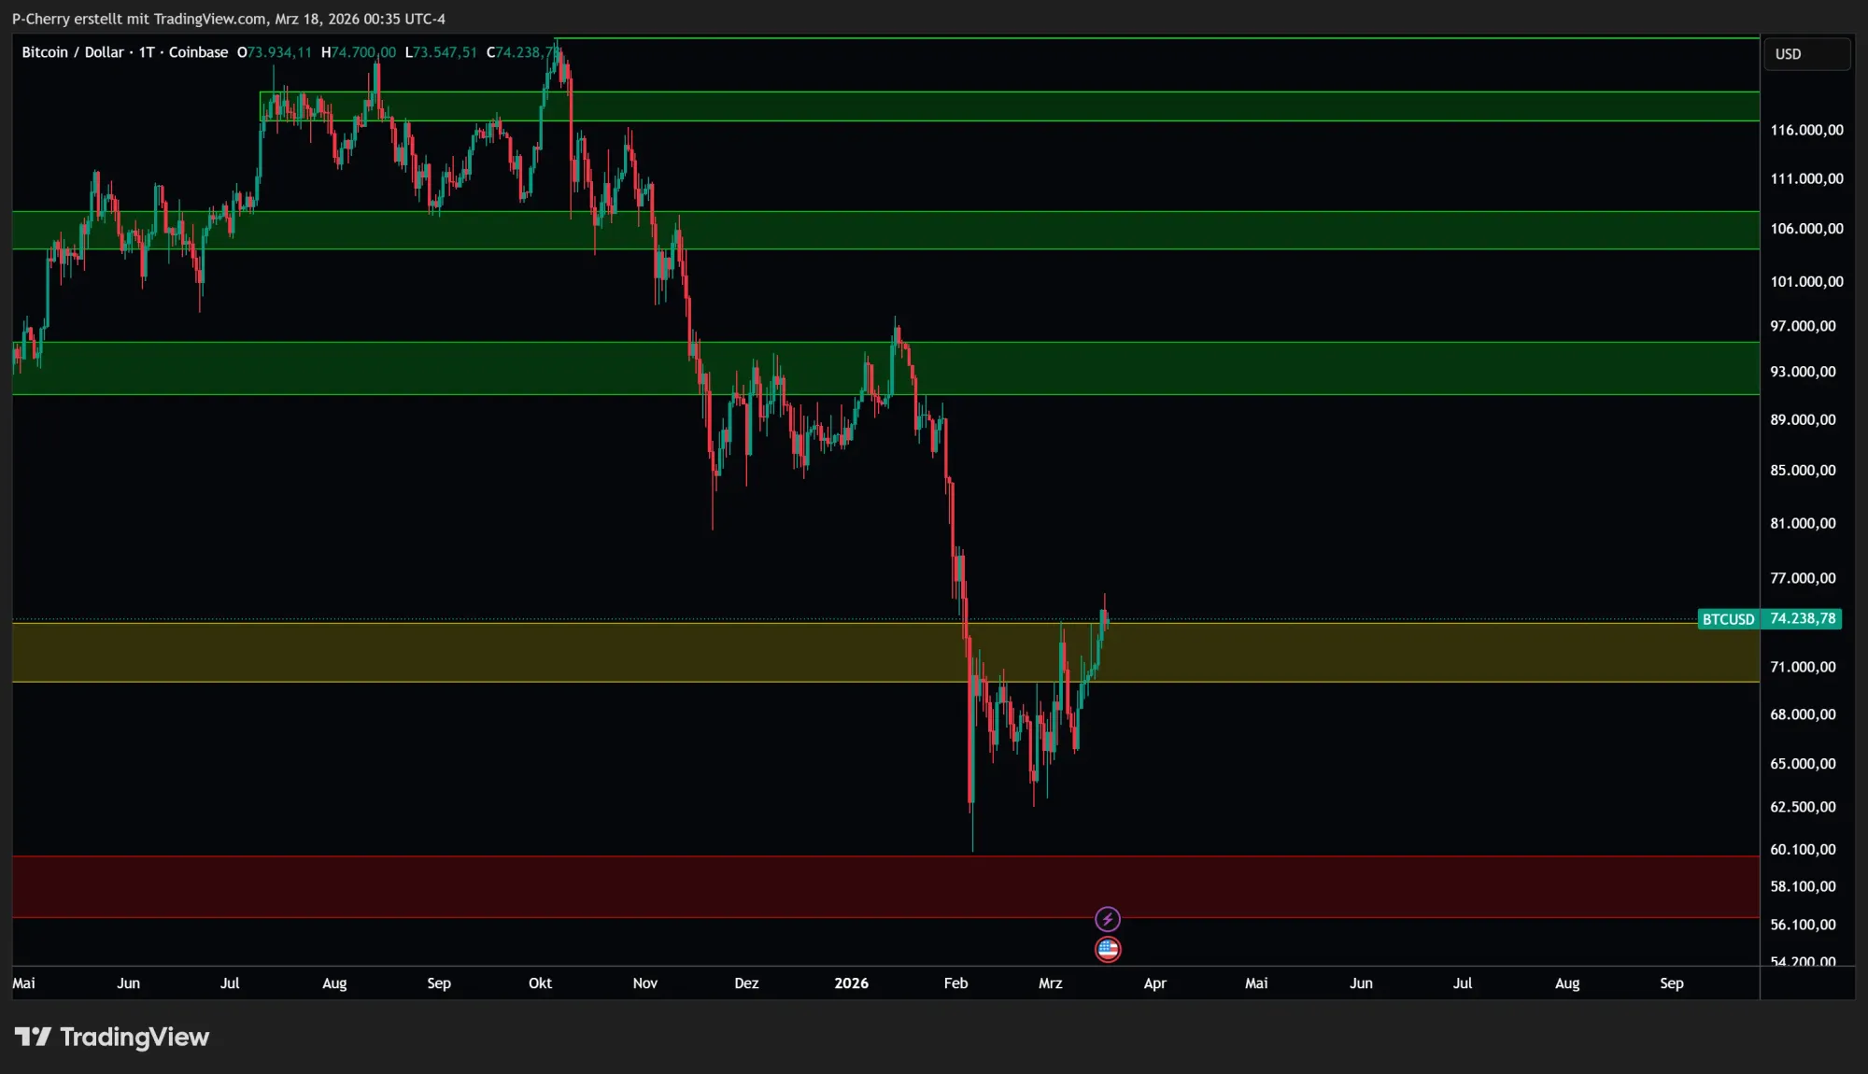Click the Coinbase exchange name in legend

(x=198, y=52)
